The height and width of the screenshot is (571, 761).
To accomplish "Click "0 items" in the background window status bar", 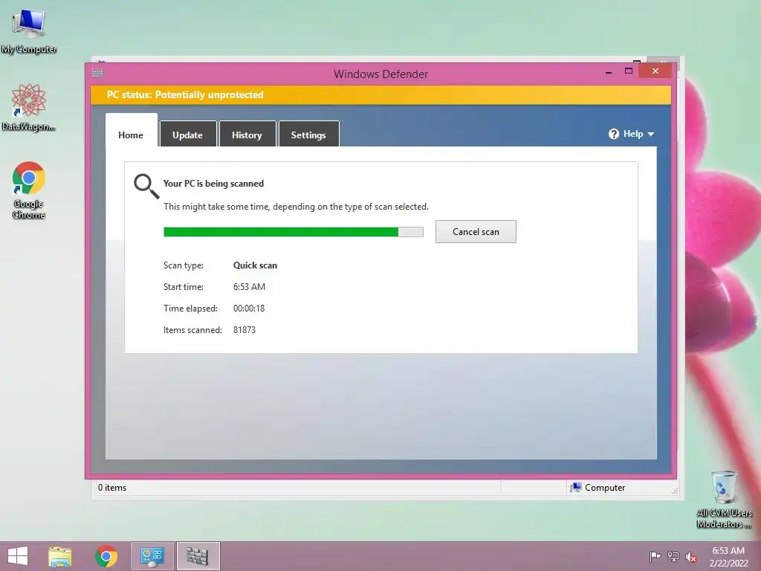I will 112,488.
